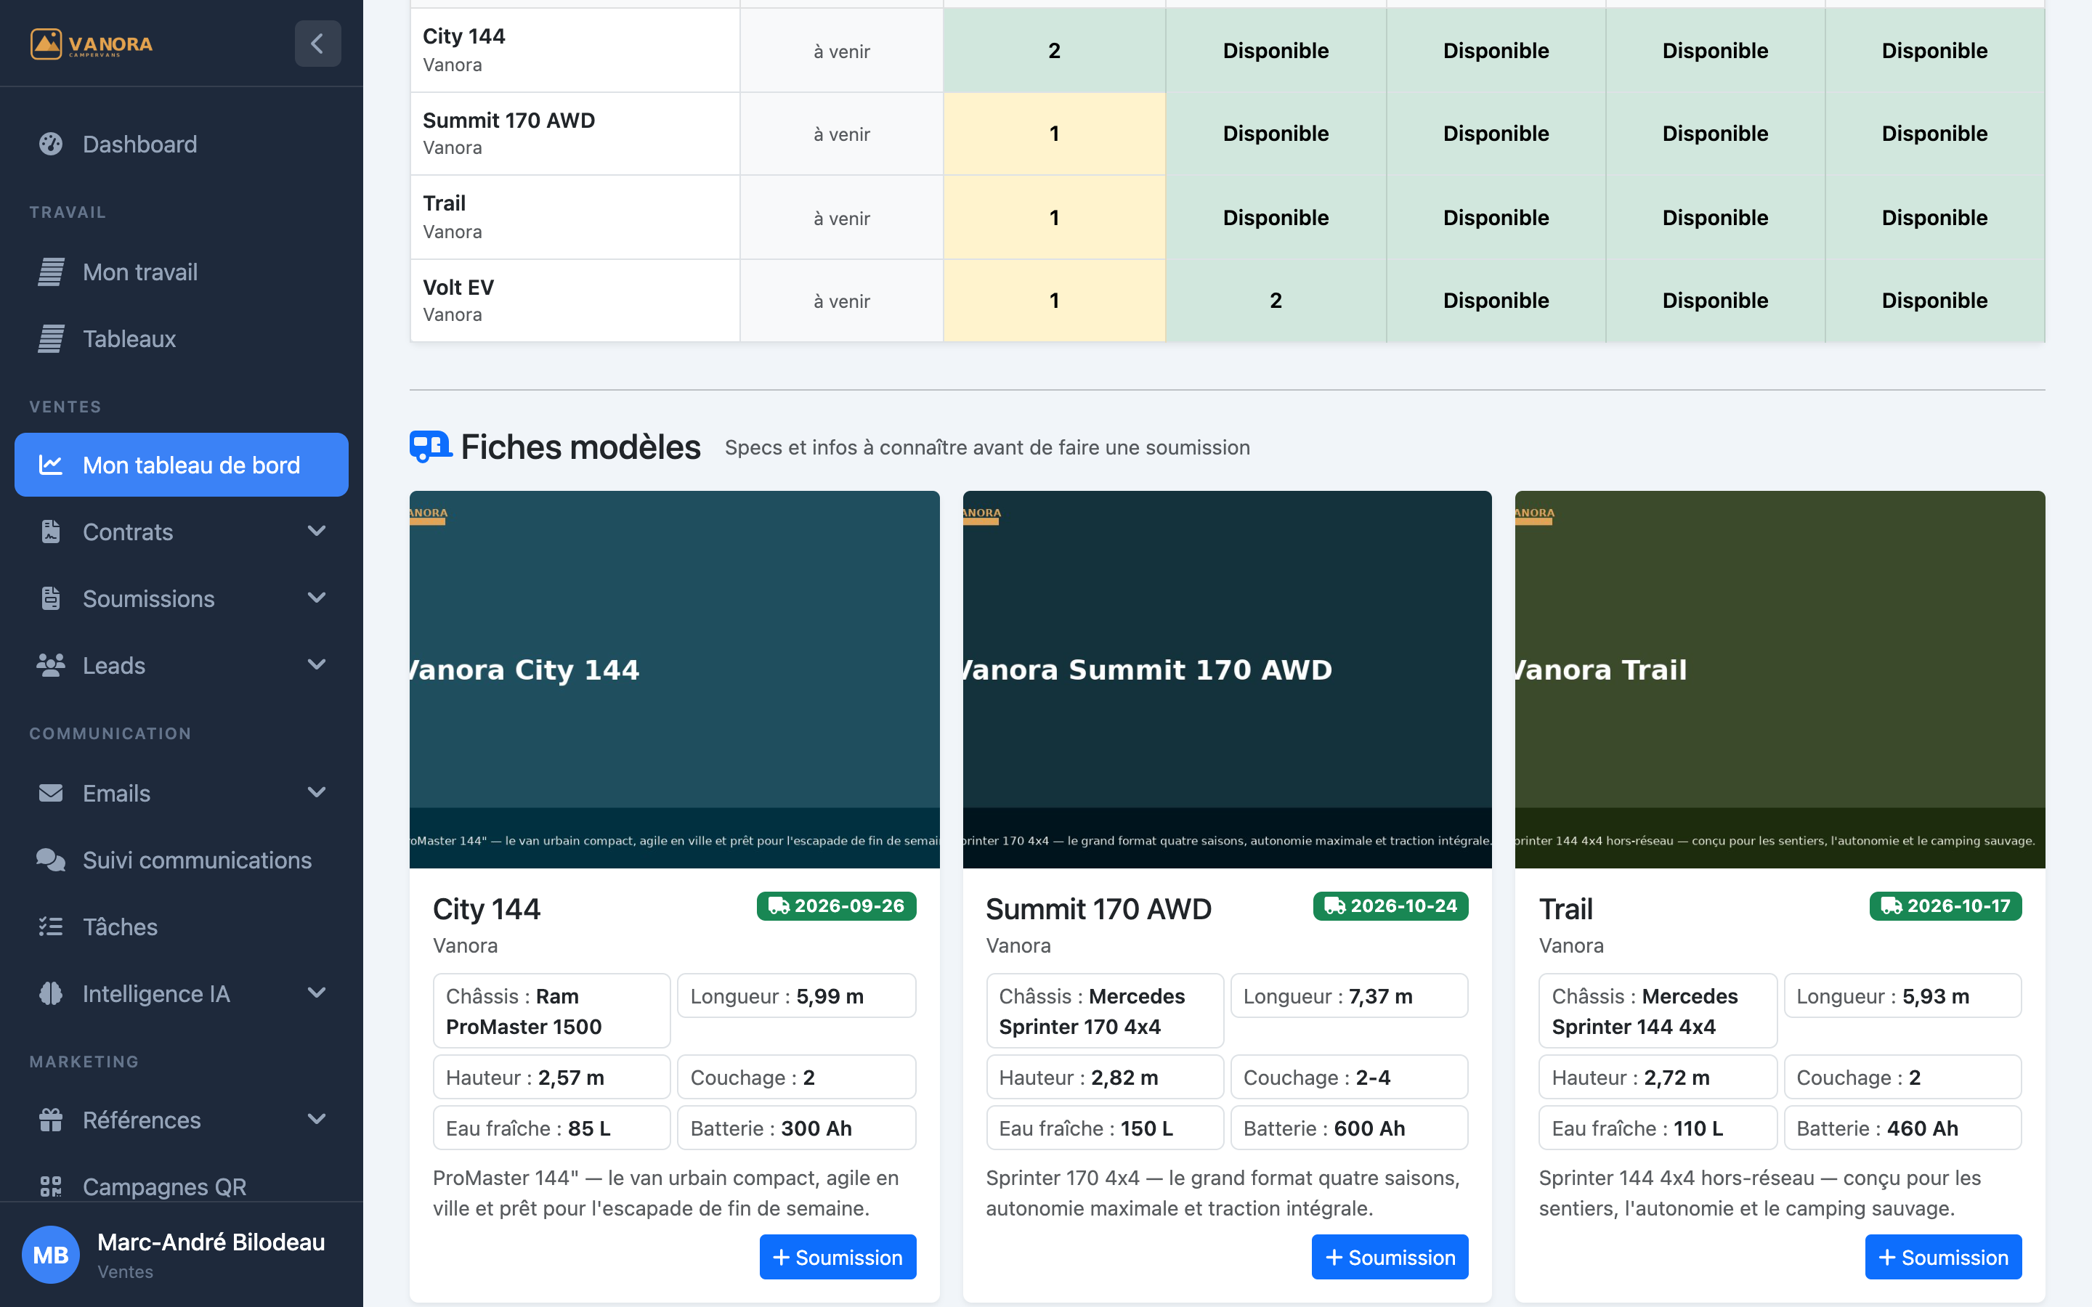The height and width of the screenshot is (1307, 2092).
Task: Click the delivery truck icon on Trail badge
Action: [1892, 906]
